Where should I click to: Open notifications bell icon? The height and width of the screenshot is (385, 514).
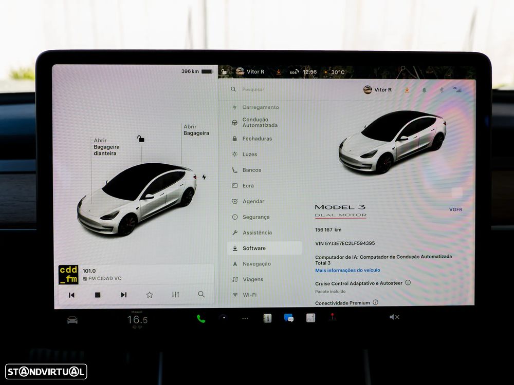point(424,90)
